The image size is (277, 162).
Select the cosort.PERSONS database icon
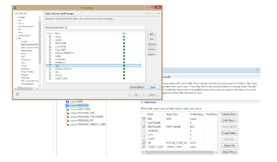[x=67, y=105]
